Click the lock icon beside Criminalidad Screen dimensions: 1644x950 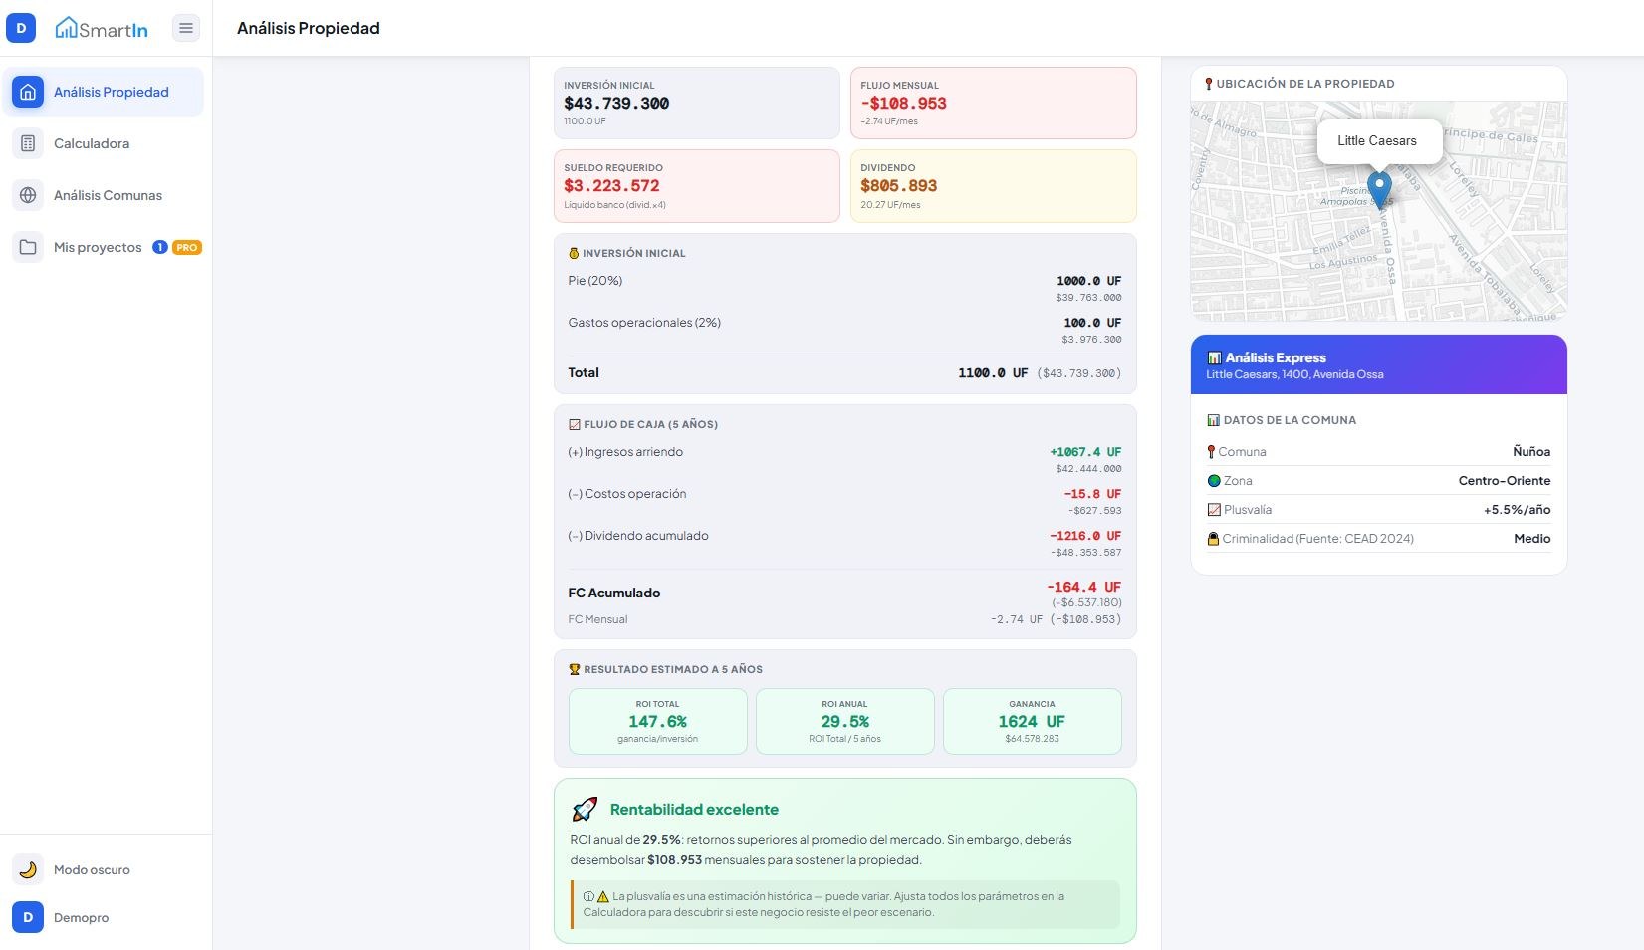(x=1214, y=539)
